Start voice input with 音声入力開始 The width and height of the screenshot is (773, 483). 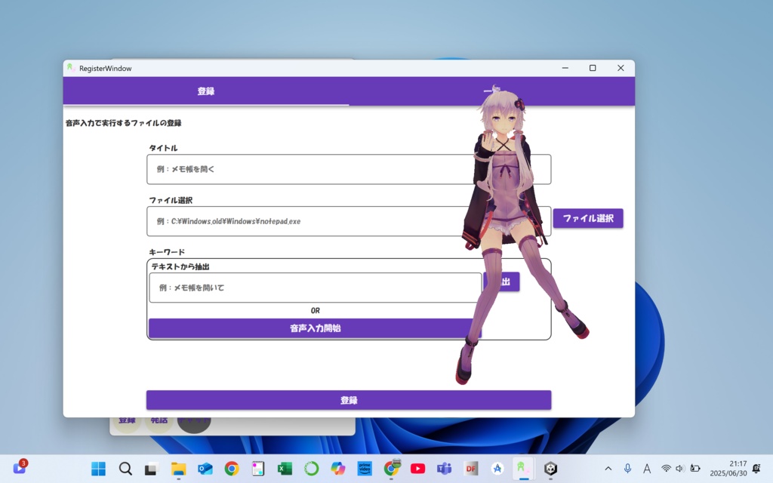pyautogui.click(x=315, y=328)
